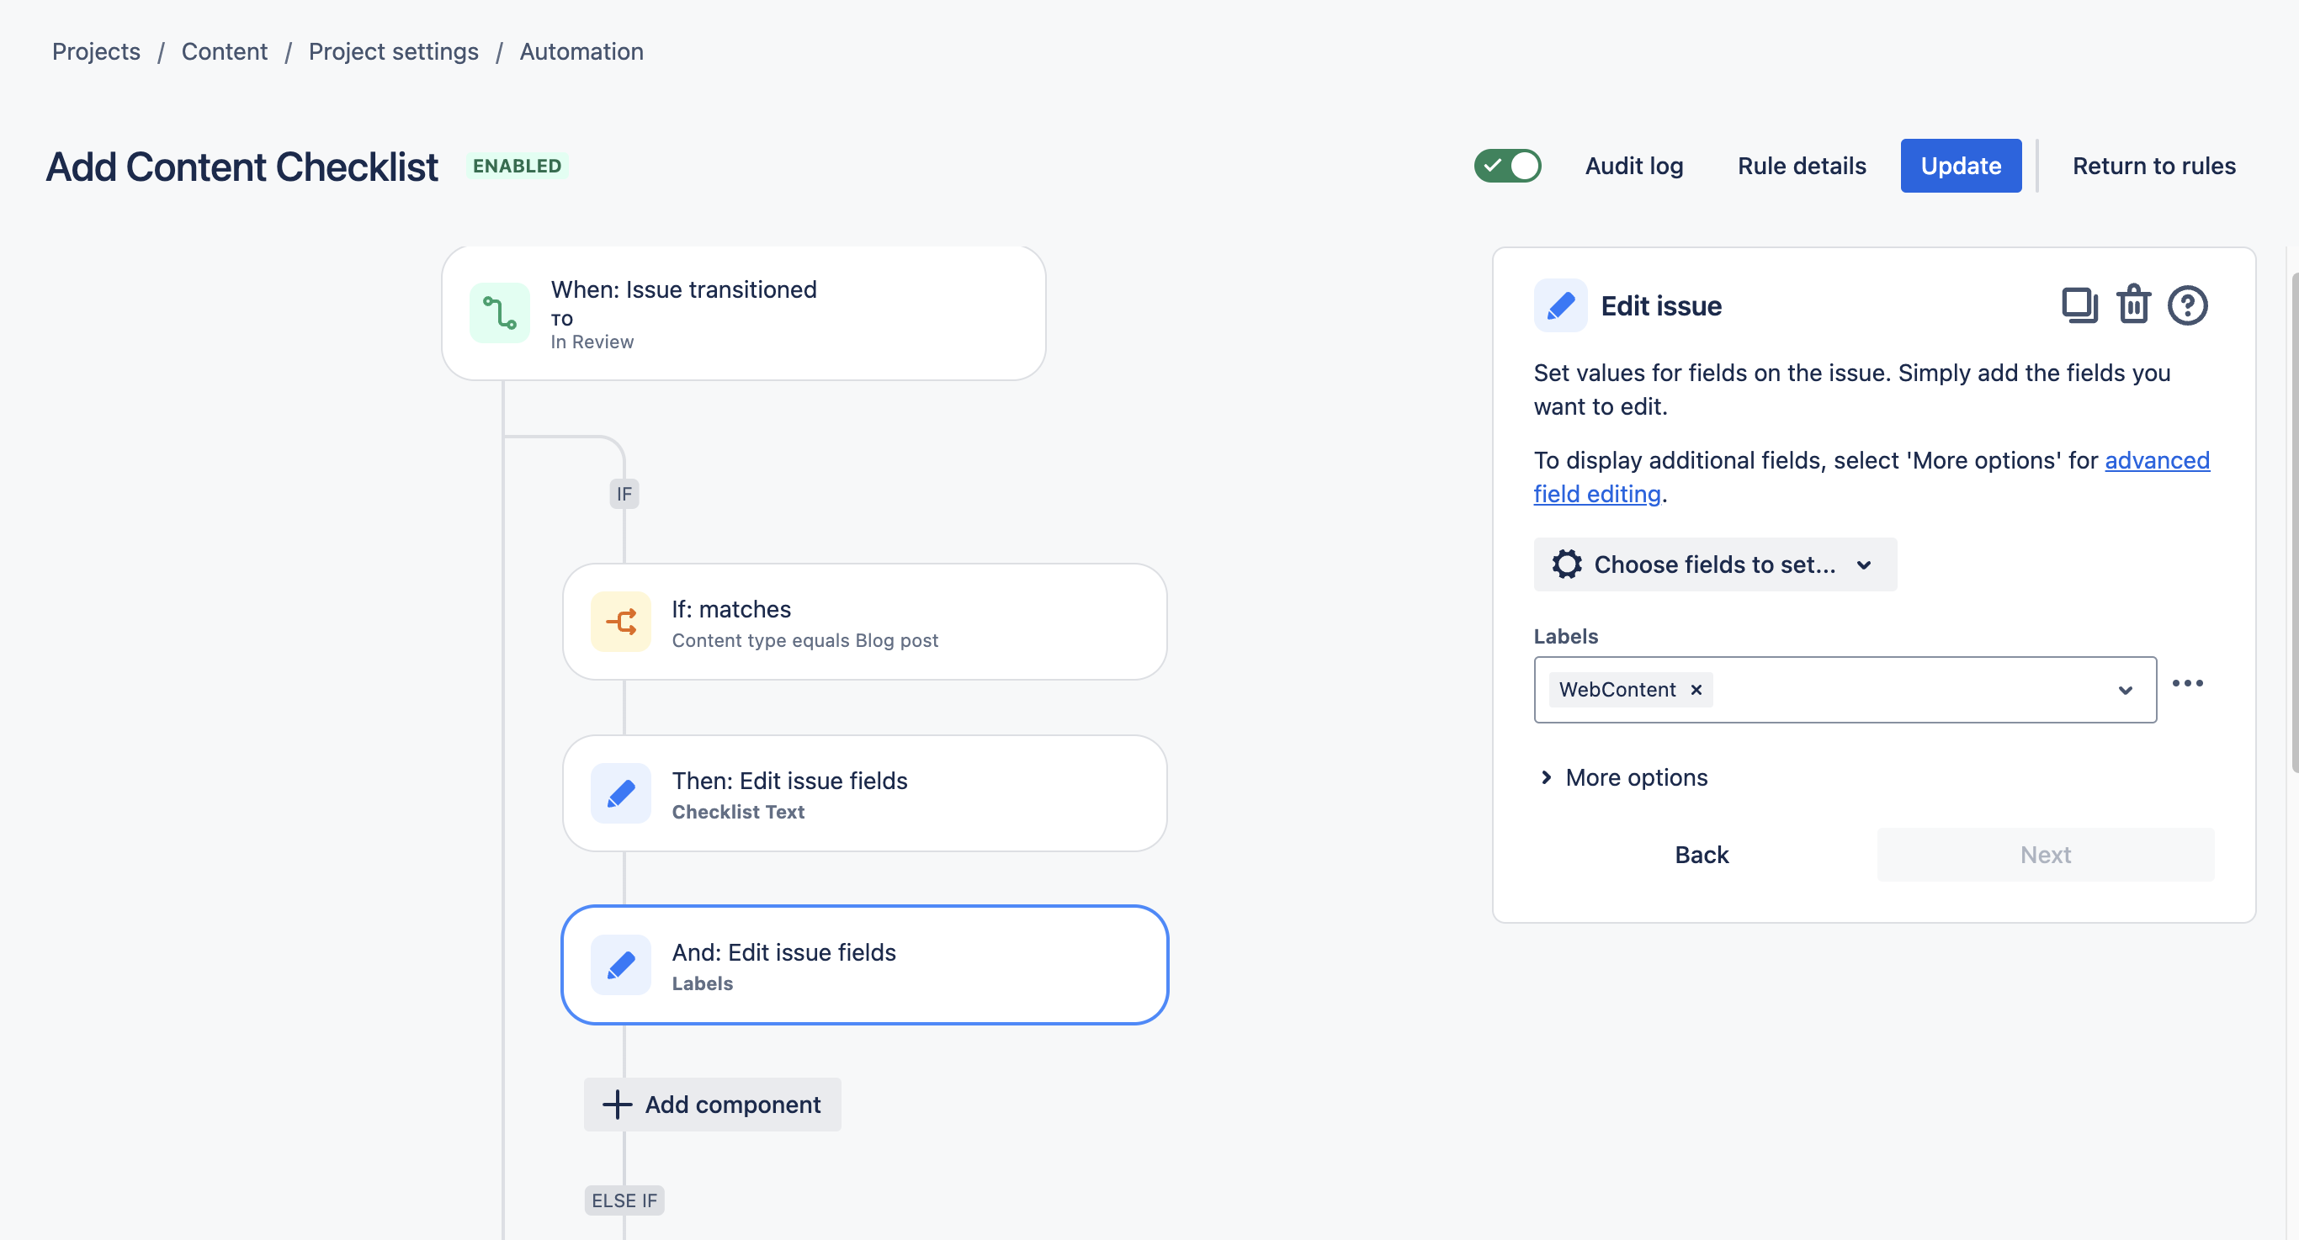Click the IF branch label
Screen dimensions: 2299x1240
click(x=624, y=494)
